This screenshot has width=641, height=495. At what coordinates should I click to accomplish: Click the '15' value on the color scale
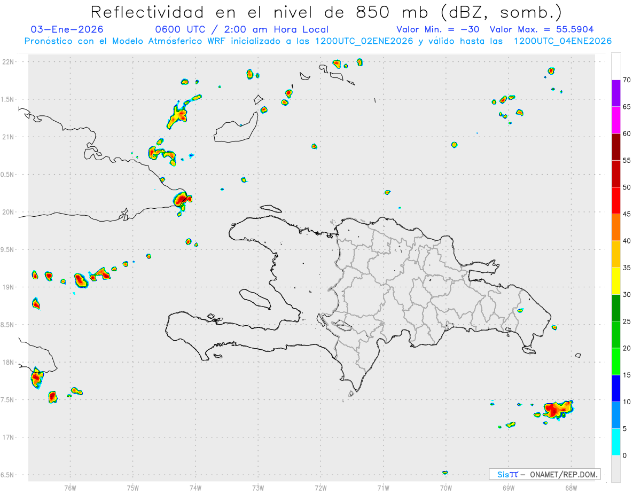click(x=627, y=375)
